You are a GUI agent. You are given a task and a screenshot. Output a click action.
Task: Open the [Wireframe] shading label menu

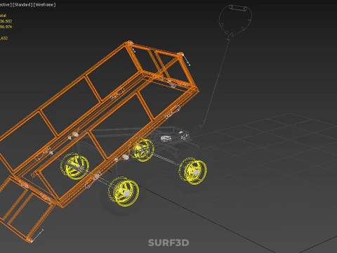tap(44, 5)
